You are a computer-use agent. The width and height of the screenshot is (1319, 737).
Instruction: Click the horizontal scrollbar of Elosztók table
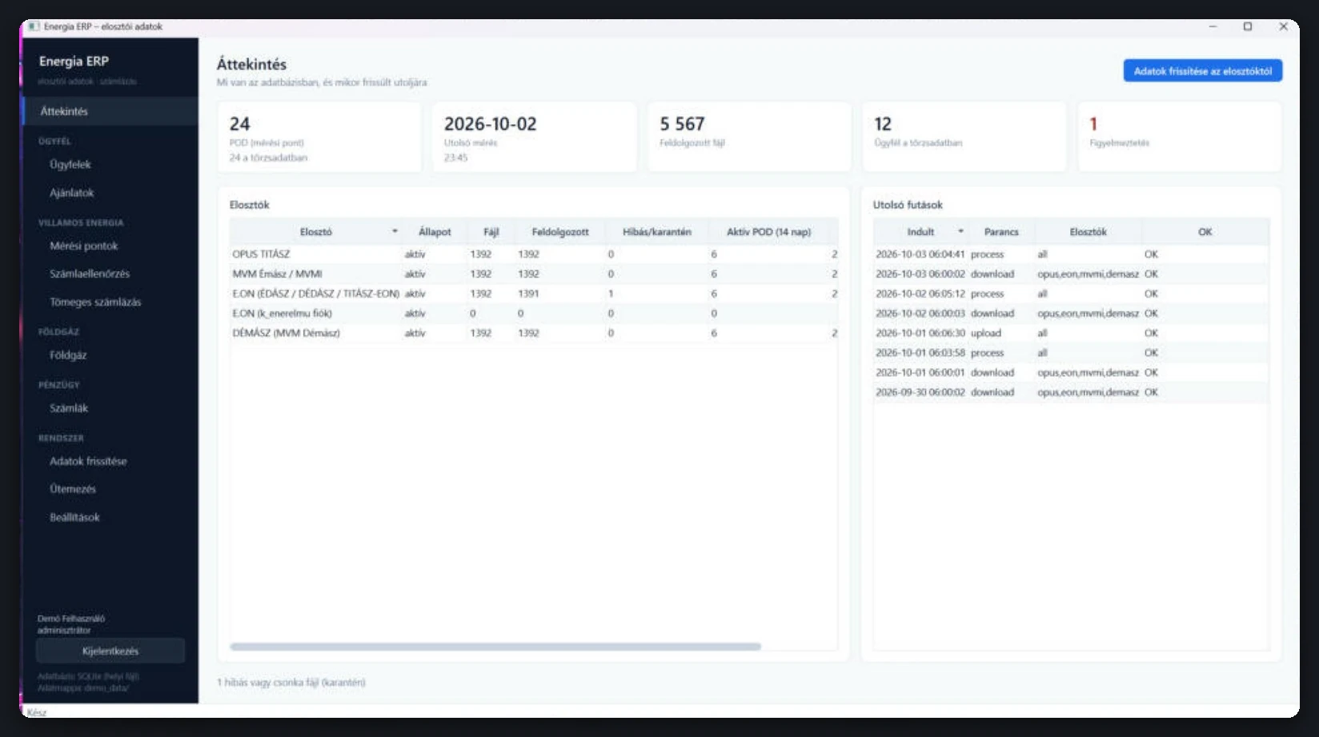click(x=495, y=647)
